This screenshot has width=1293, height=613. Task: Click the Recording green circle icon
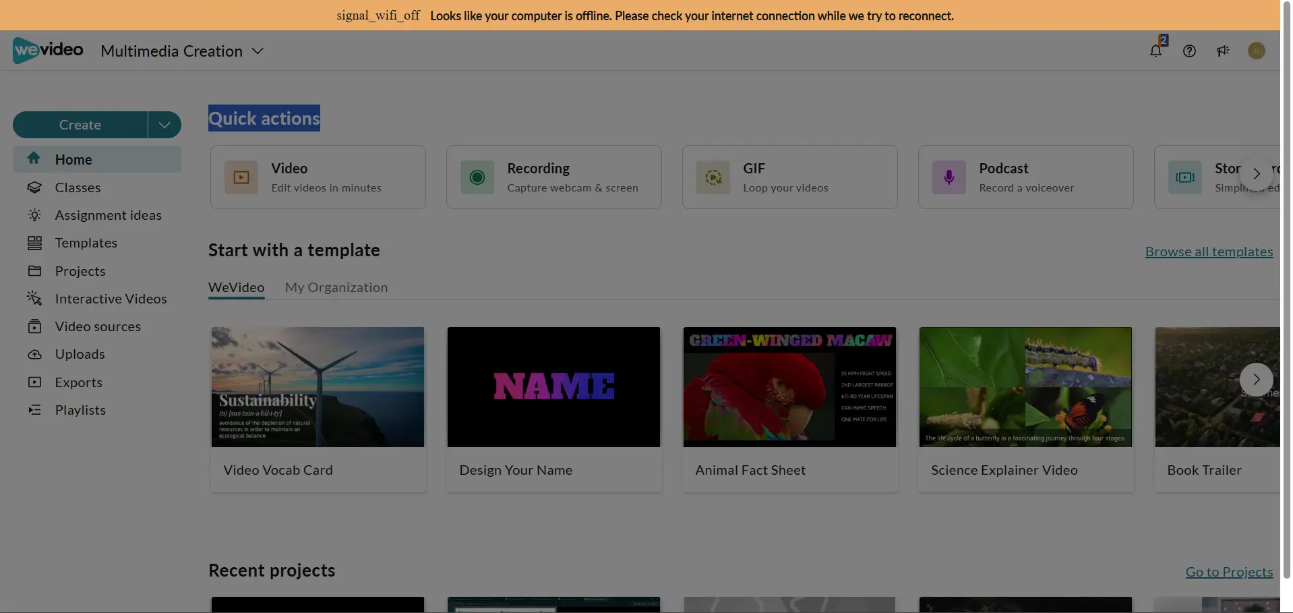coord(477,177)
